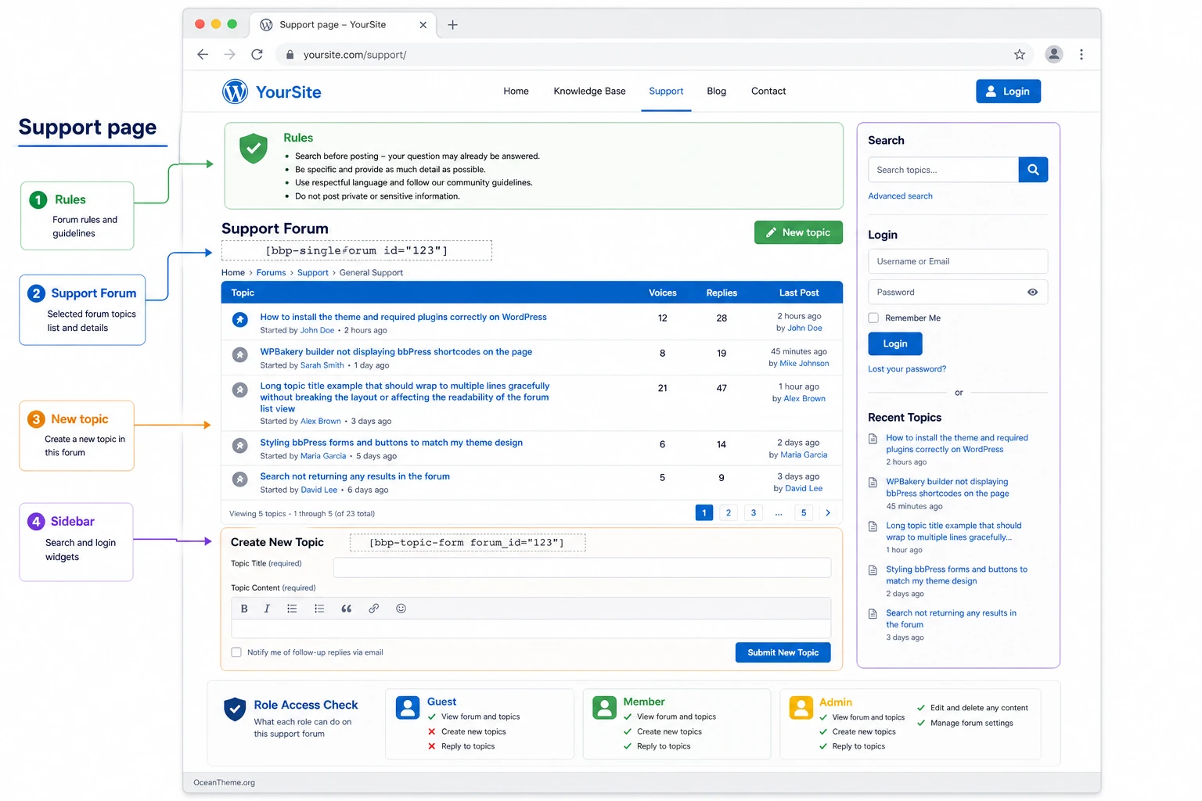Open John Doe's last post author link
1202x801 pixels.
(x=804, y=329)
